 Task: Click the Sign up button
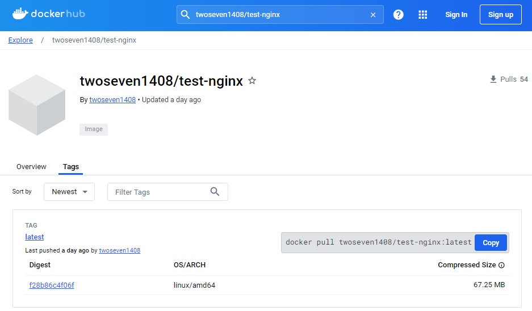point(500,15)
